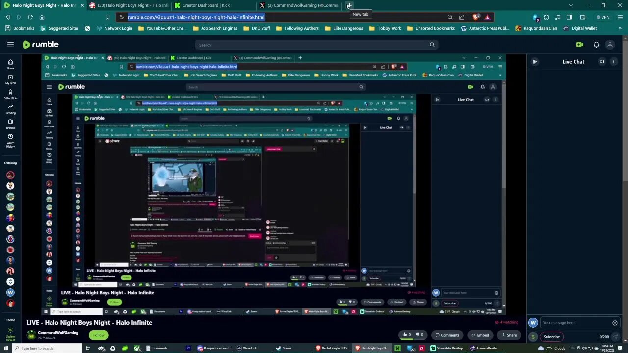
Task: Open the emoji picker in chat input
Action: tap(615, 323)
